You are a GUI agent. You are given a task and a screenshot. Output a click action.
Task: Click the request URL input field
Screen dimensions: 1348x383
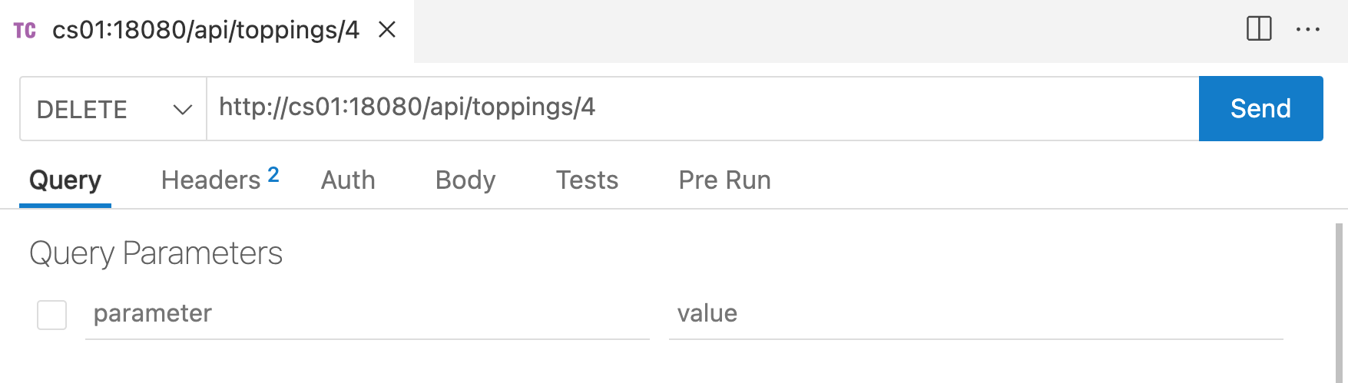[703, 108]
